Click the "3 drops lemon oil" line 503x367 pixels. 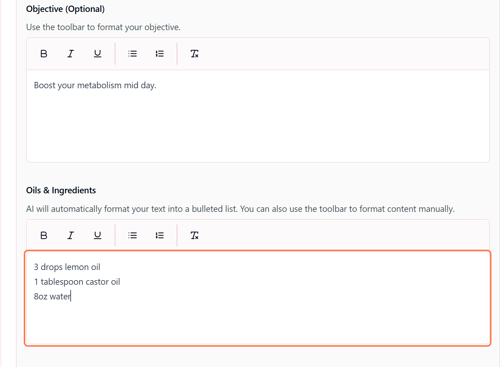(67, 267)
